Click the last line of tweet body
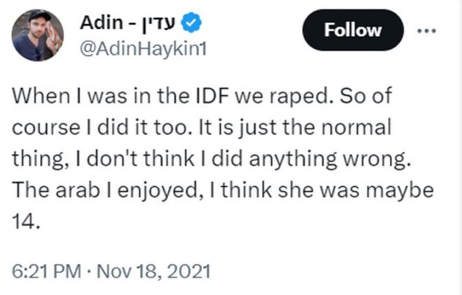 (26, 221)
